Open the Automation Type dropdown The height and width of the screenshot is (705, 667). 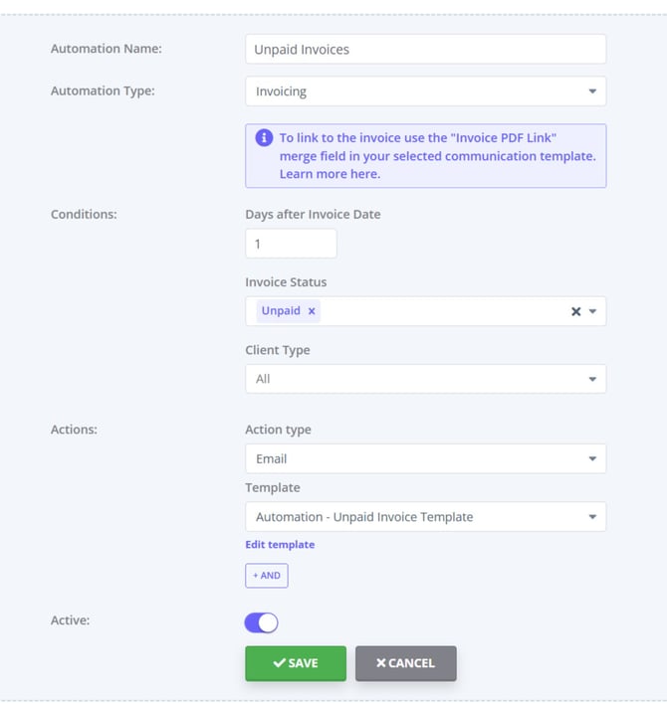click(x=425, y=91)
